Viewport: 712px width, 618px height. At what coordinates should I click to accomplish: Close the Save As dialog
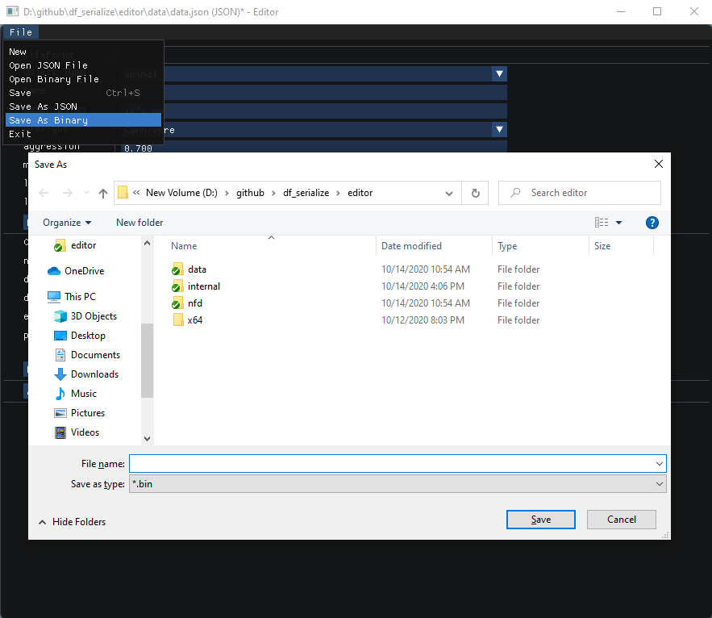[659, 164]
